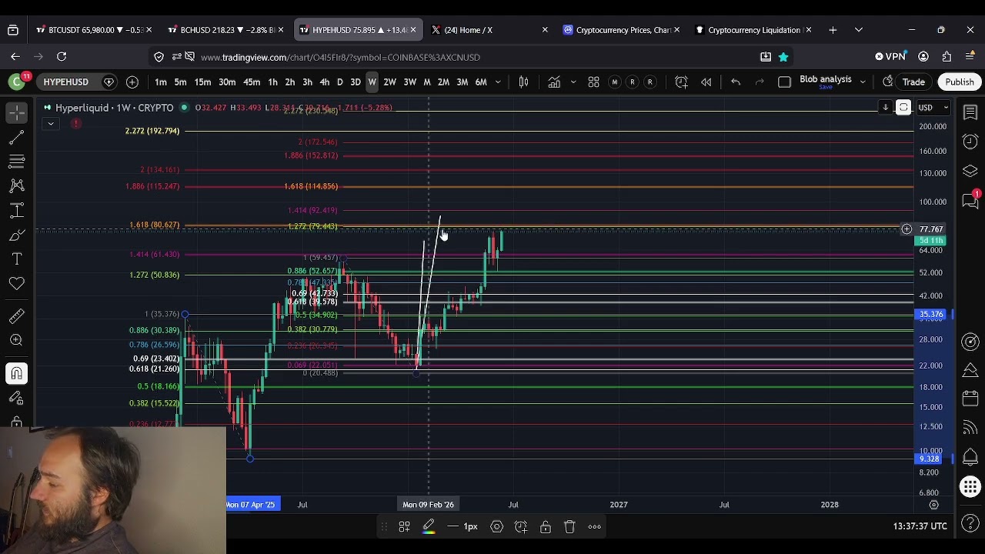Toggle auto-fit data to screen

pyautogui.click(x=903, y=108)
